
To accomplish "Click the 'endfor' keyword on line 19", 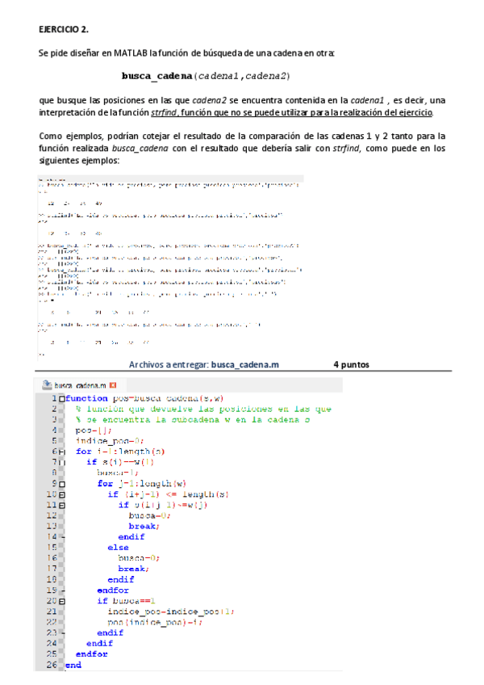I will (x=113, y=590).
